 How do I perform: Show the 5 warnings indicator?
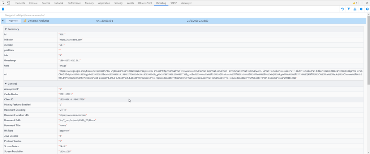click(355, 3)
